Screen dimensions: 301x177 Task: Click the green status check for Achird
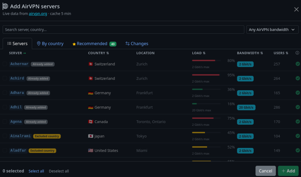coord(298,78)
